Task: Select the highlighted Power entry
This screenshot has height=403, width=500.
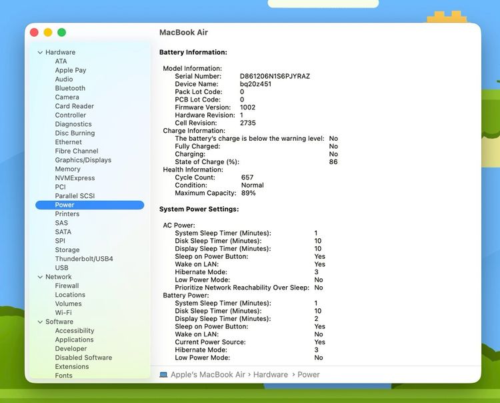Action: pyautogui.click(x=89, y=205)
